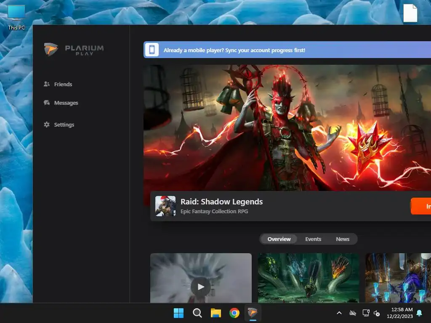431x323 pixels.
Task: Launch Google Chrome from the taskbar
Action: click(x=234, y=313)
